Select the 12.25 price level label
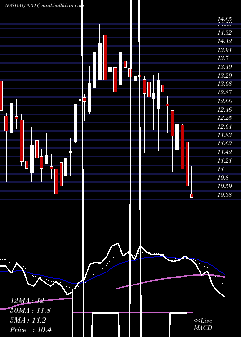Viewport: 241px width, 337px height. [225, 118]
